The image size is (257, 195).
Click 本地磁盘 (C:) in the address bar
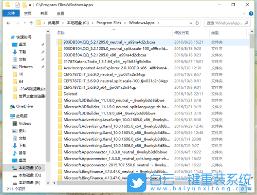(78, 23)
